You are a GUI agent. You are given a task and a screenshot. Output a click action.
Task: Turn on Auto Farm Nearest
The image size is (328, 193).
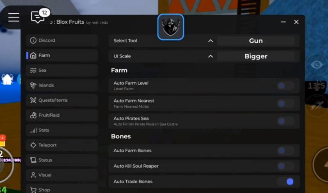point(285,104)
